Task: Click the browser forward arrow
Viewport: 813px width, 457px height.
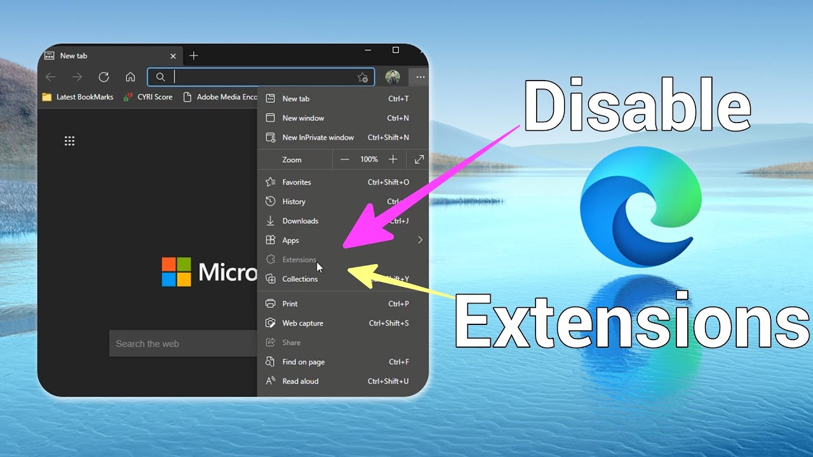Action: (77, 77)
